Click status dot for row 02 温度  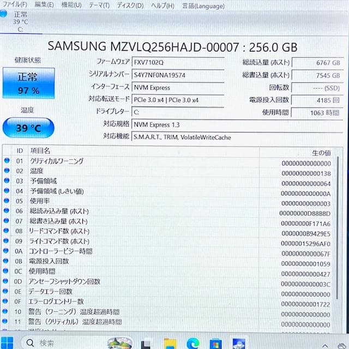pos(7,170)
